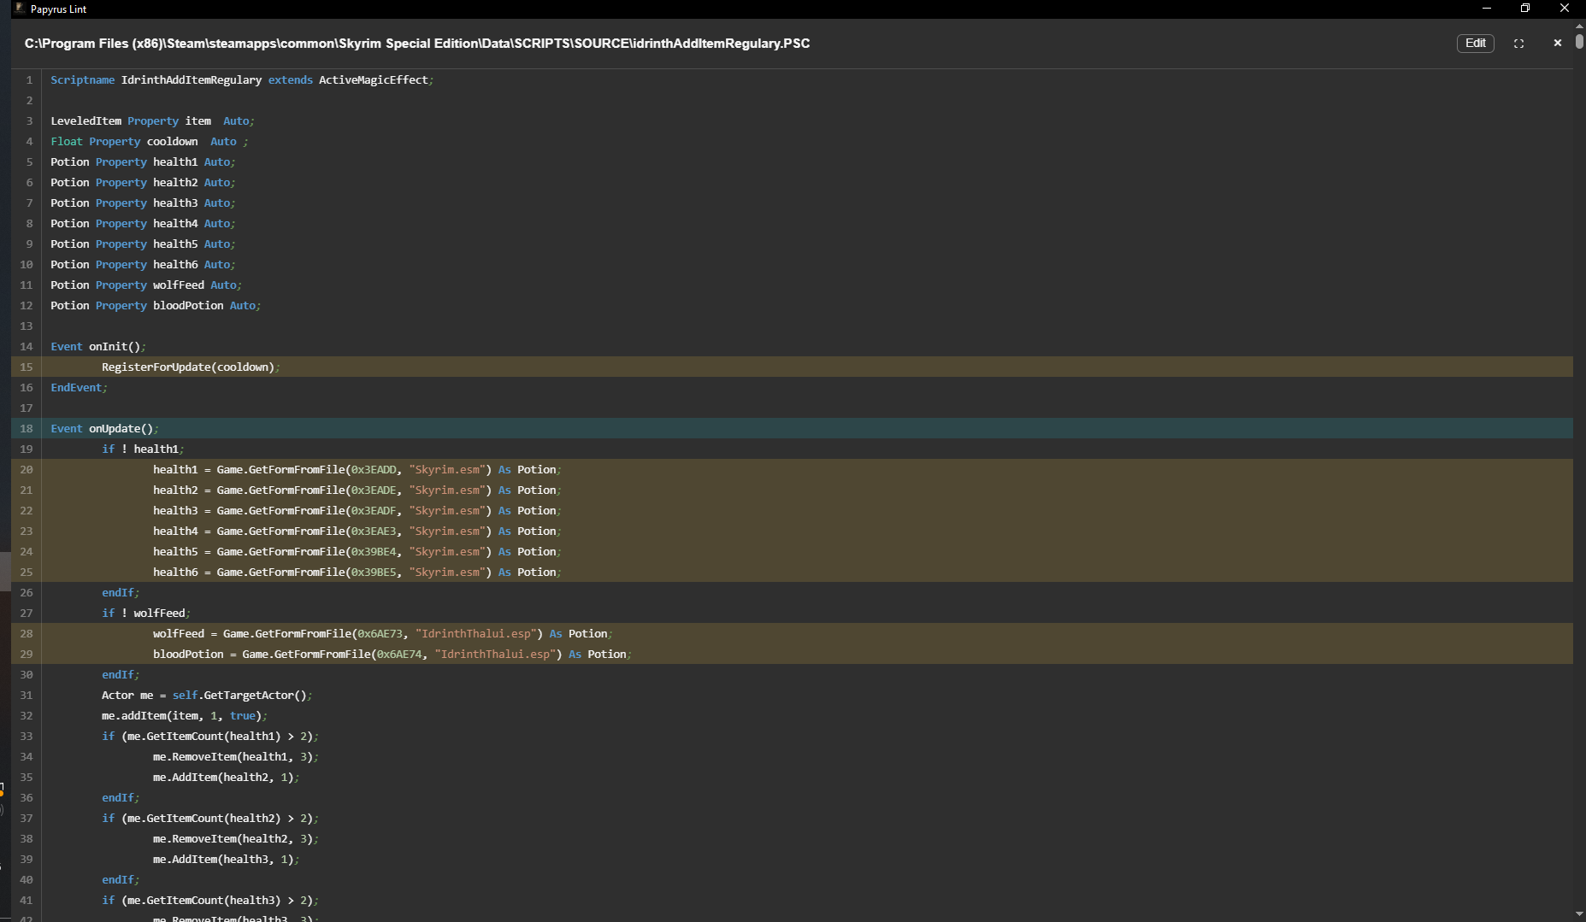Click line 4 Float Property cooldown
This screenshot has height=922, width=1586.
pos(150,141)
